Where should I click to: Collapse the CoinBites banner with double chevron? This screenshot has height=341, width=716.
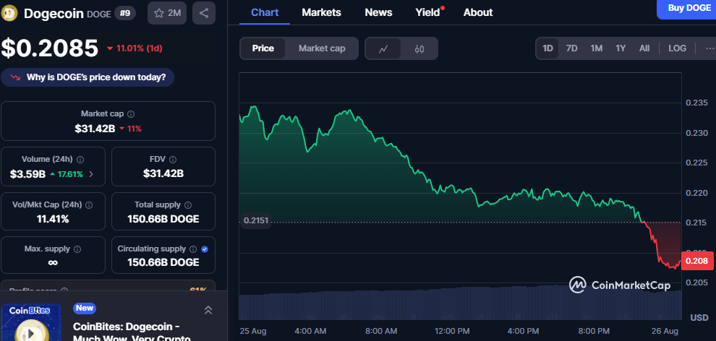point(208,310)
